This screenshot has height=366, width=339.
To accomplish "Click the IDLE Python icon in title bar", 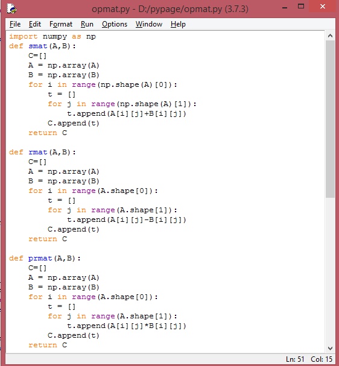I will pyautogui.click(x=11, y=8).
